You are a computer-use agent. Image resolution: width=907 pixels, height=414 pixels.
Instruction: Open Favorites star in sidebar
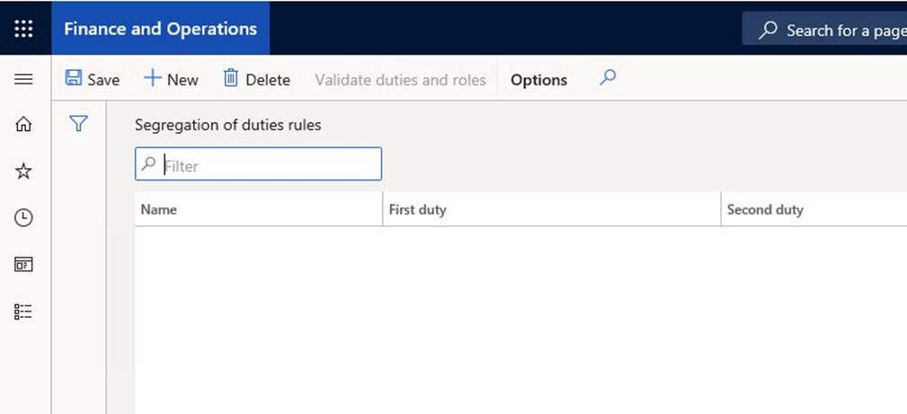tap(23, 172)
